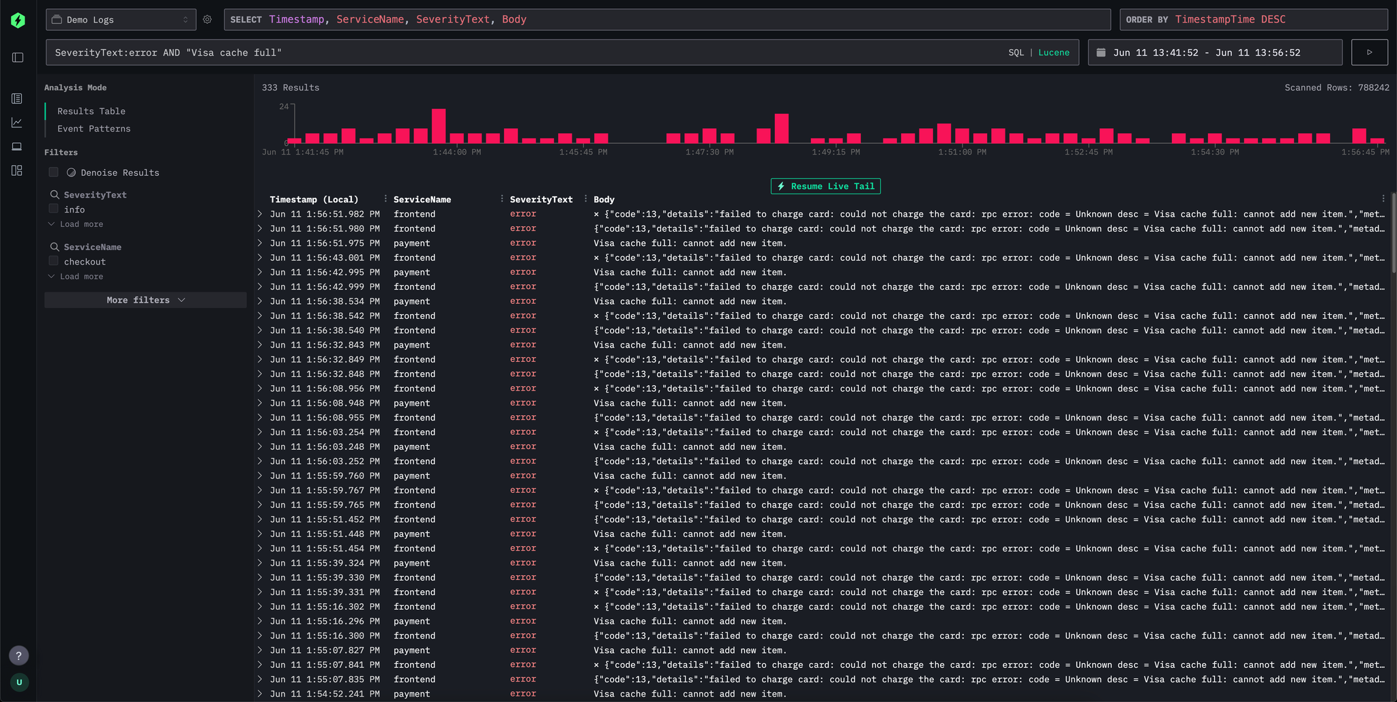Click the Resume Live Tail button
Screen dimensions: 1397x702
825,185
